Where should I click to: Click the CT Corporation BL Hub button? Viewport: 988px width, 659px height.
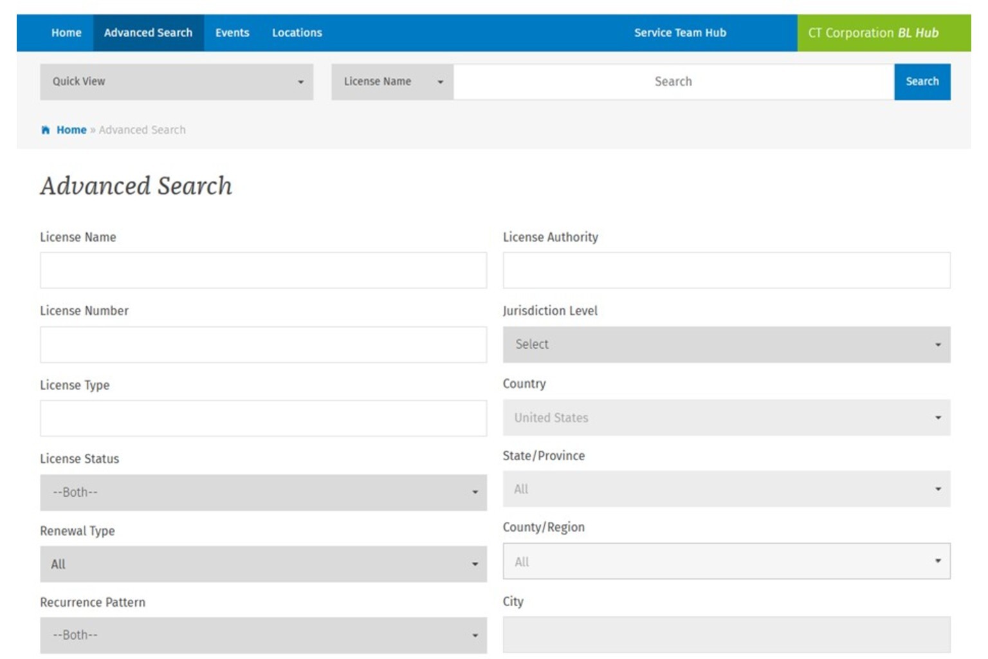(873, 33)
